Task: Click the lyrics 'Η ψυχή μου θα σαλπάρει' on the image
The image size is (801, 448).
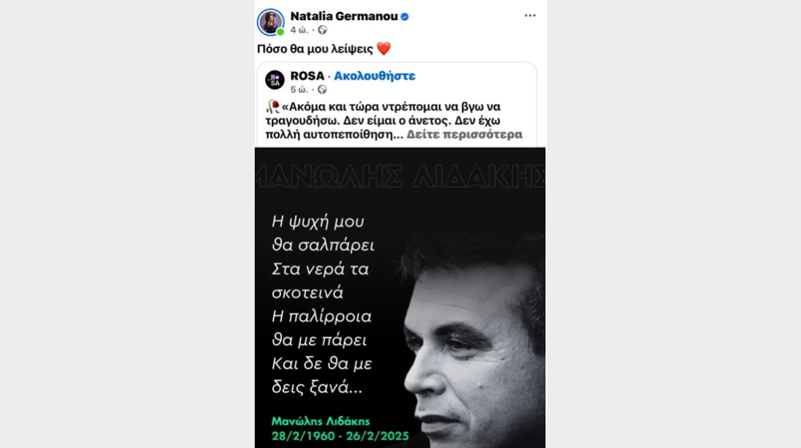Action: point(323,233)
